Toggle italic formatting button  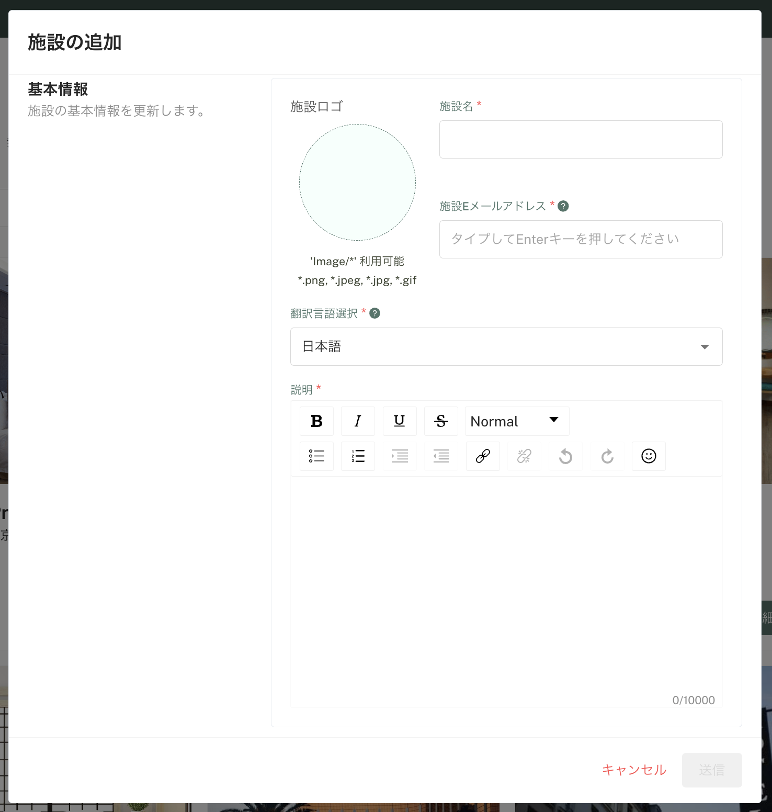click(358, 421)
